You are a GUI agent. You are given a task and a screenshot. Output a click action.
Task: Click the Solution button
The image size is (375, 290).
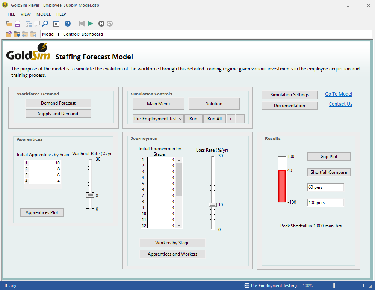(x=214, y=104)
